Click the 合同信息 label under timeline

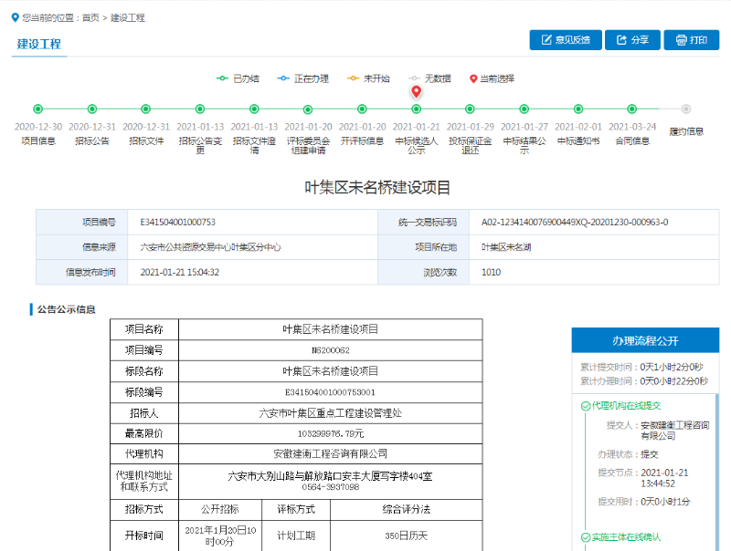click(x=632, y=140)
